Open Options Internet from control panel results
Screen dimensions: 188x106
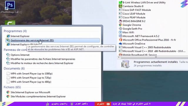point(20,55)
